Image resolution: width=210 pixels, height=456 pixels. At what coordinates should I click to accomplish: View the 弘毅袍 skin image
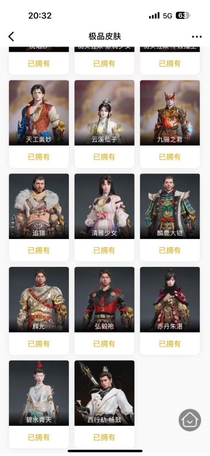pyautogui.click(x=104, y=300)
